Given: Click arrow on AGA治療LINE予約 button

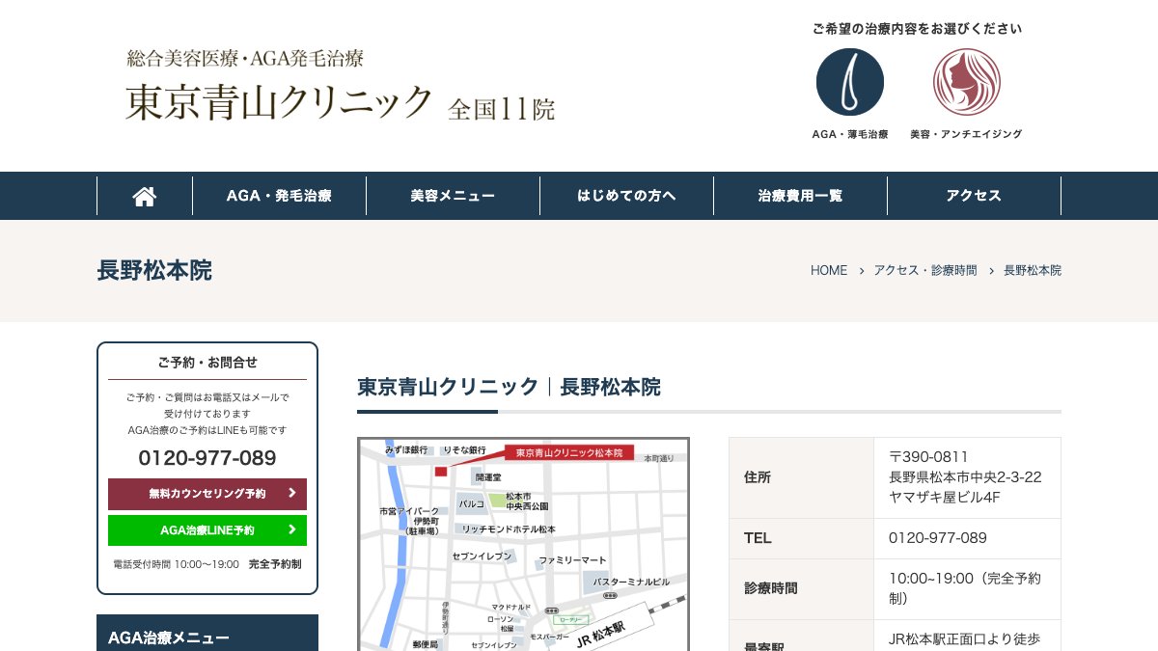Looking at the screenshot, I should [x=291, y=530].
